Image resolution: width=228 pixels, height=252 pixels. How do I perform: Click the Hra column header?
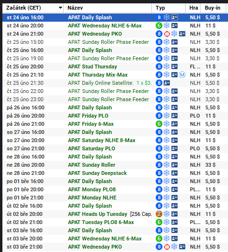click(193, 8)
